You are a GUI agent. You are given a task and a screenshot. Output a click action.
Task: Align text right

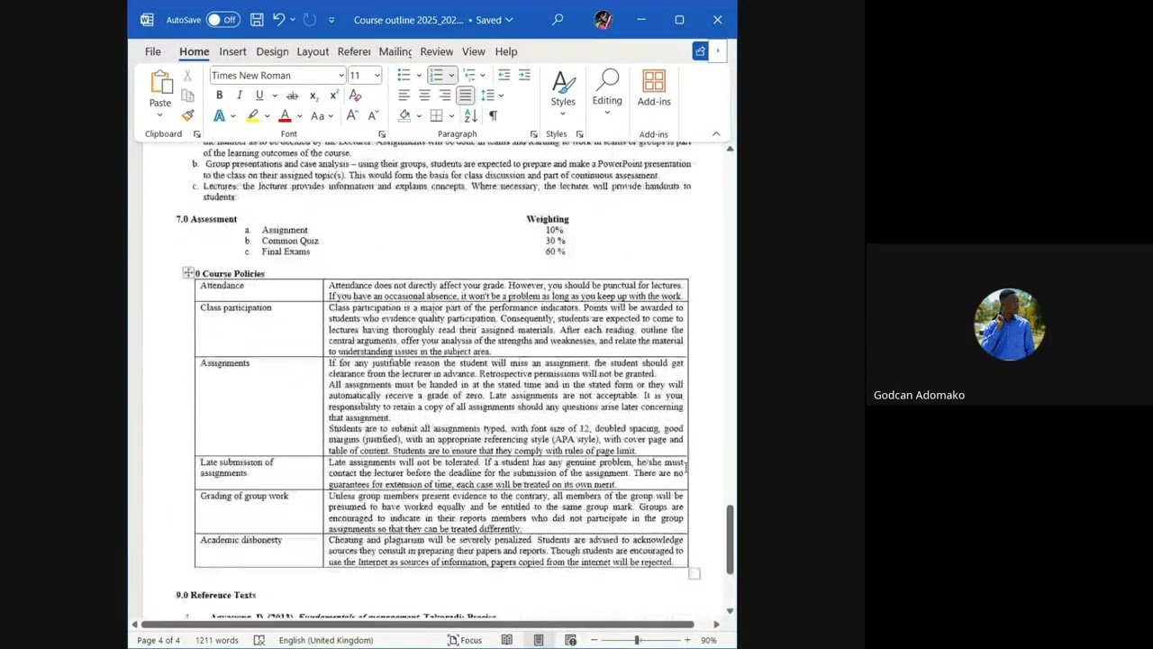445,95
